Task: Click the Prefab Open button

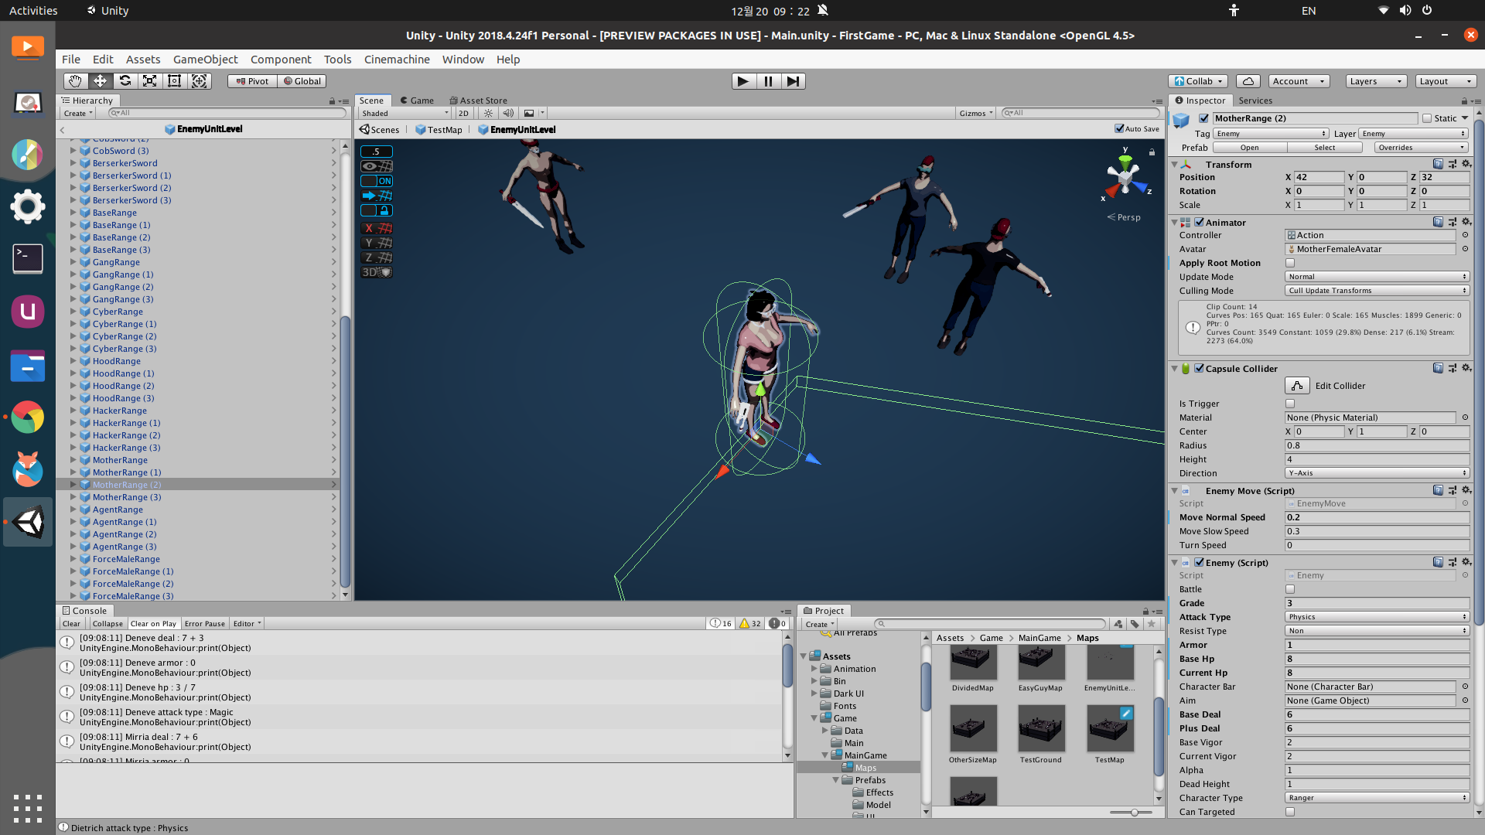Action: point(1249,148)
